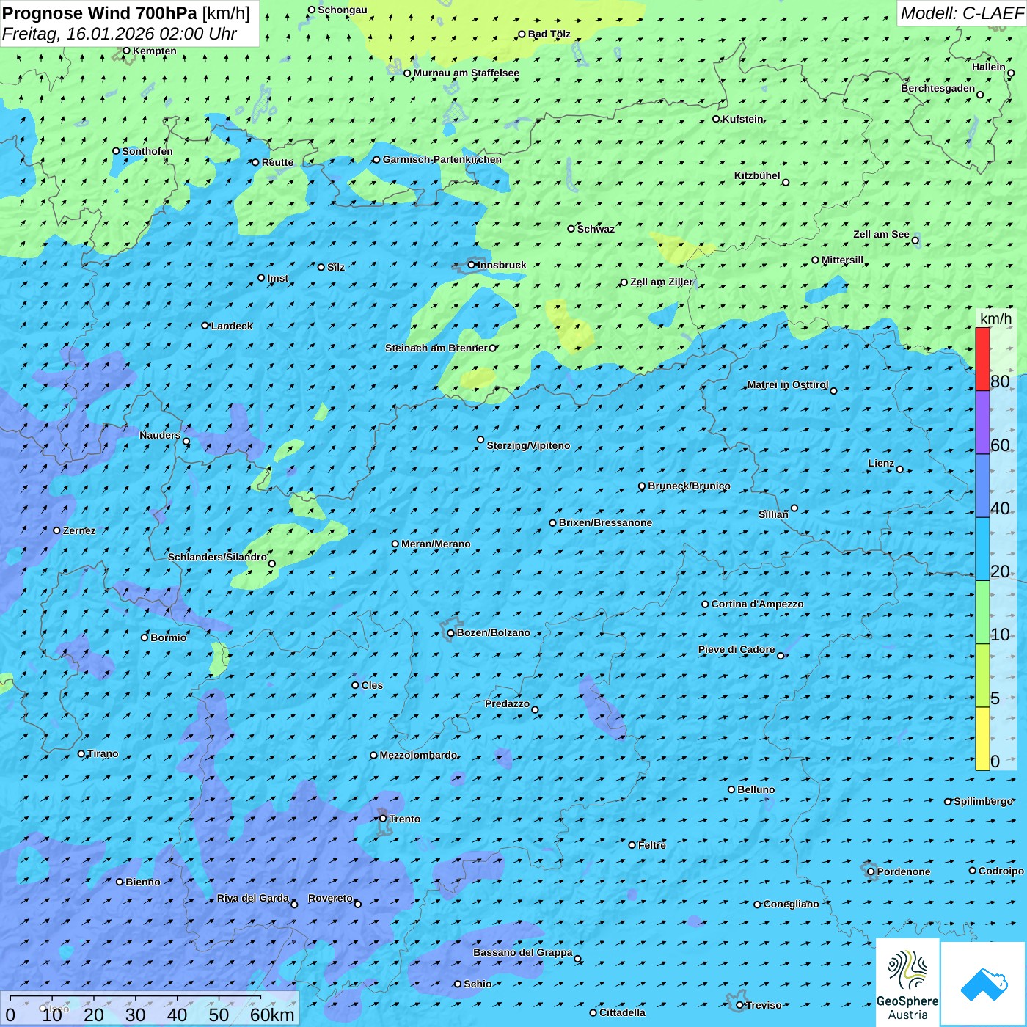This screenshot has height=1027, width=1027.
Task: Click the blue 40 km/h legend color
Action: (x=982, y=486)
